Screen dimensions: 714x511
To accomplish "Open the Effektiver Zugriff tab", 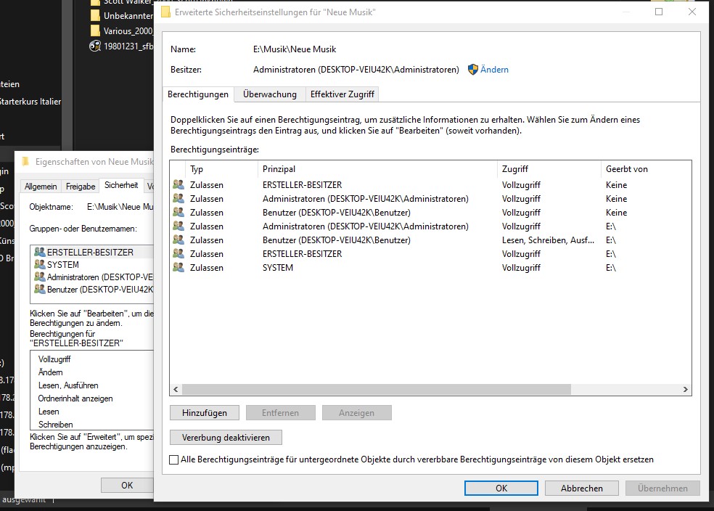I will tap(342, 94).
